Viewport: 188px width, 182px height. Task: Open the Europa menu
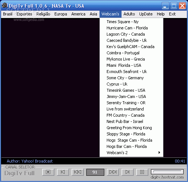61,14
